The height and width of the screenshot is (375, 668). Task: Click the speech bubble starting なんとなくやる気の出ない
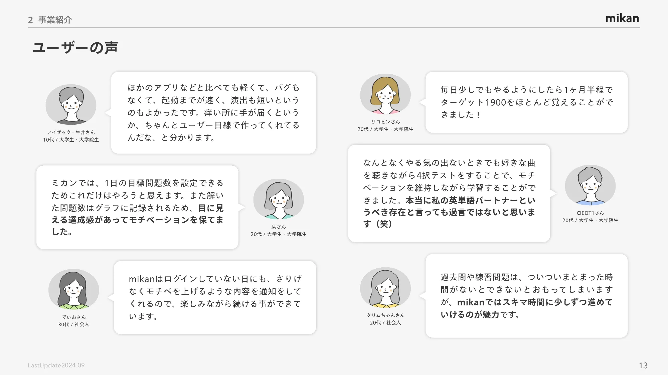[x=449, y=193]
